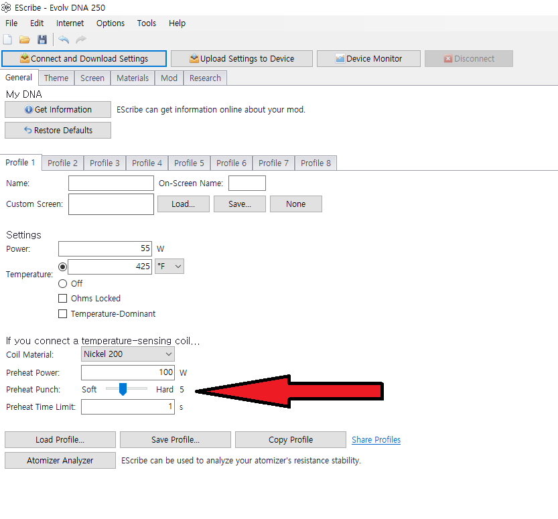Viewport: 558px width, 519px height.
Task: Switch to the Materials tab
Action: (x=133, y=78)
